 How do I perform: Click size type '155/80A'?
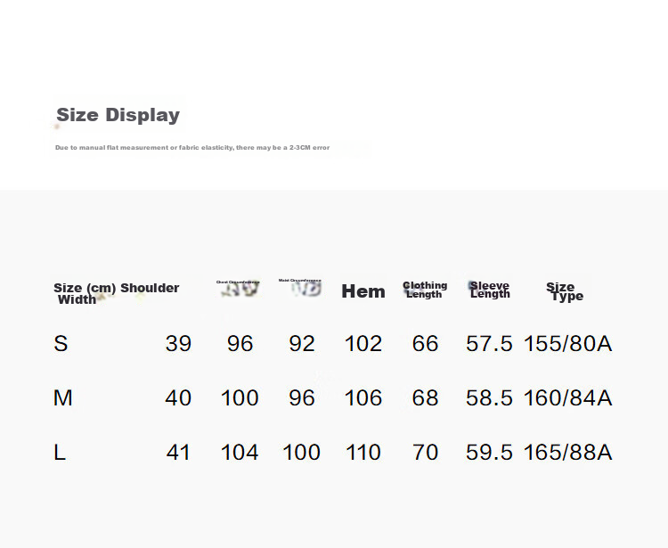point(568,343)
